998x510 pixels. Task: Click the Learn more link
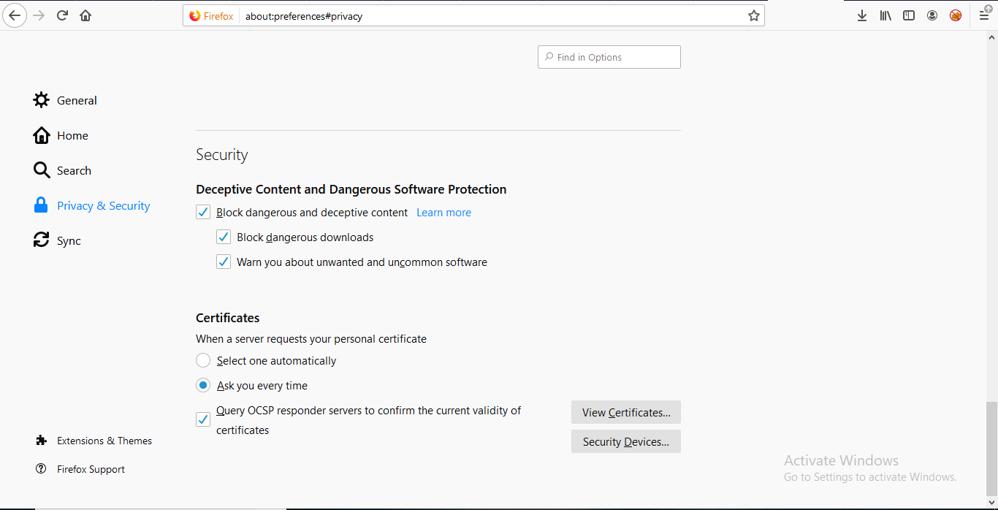(x=443, y=213)
